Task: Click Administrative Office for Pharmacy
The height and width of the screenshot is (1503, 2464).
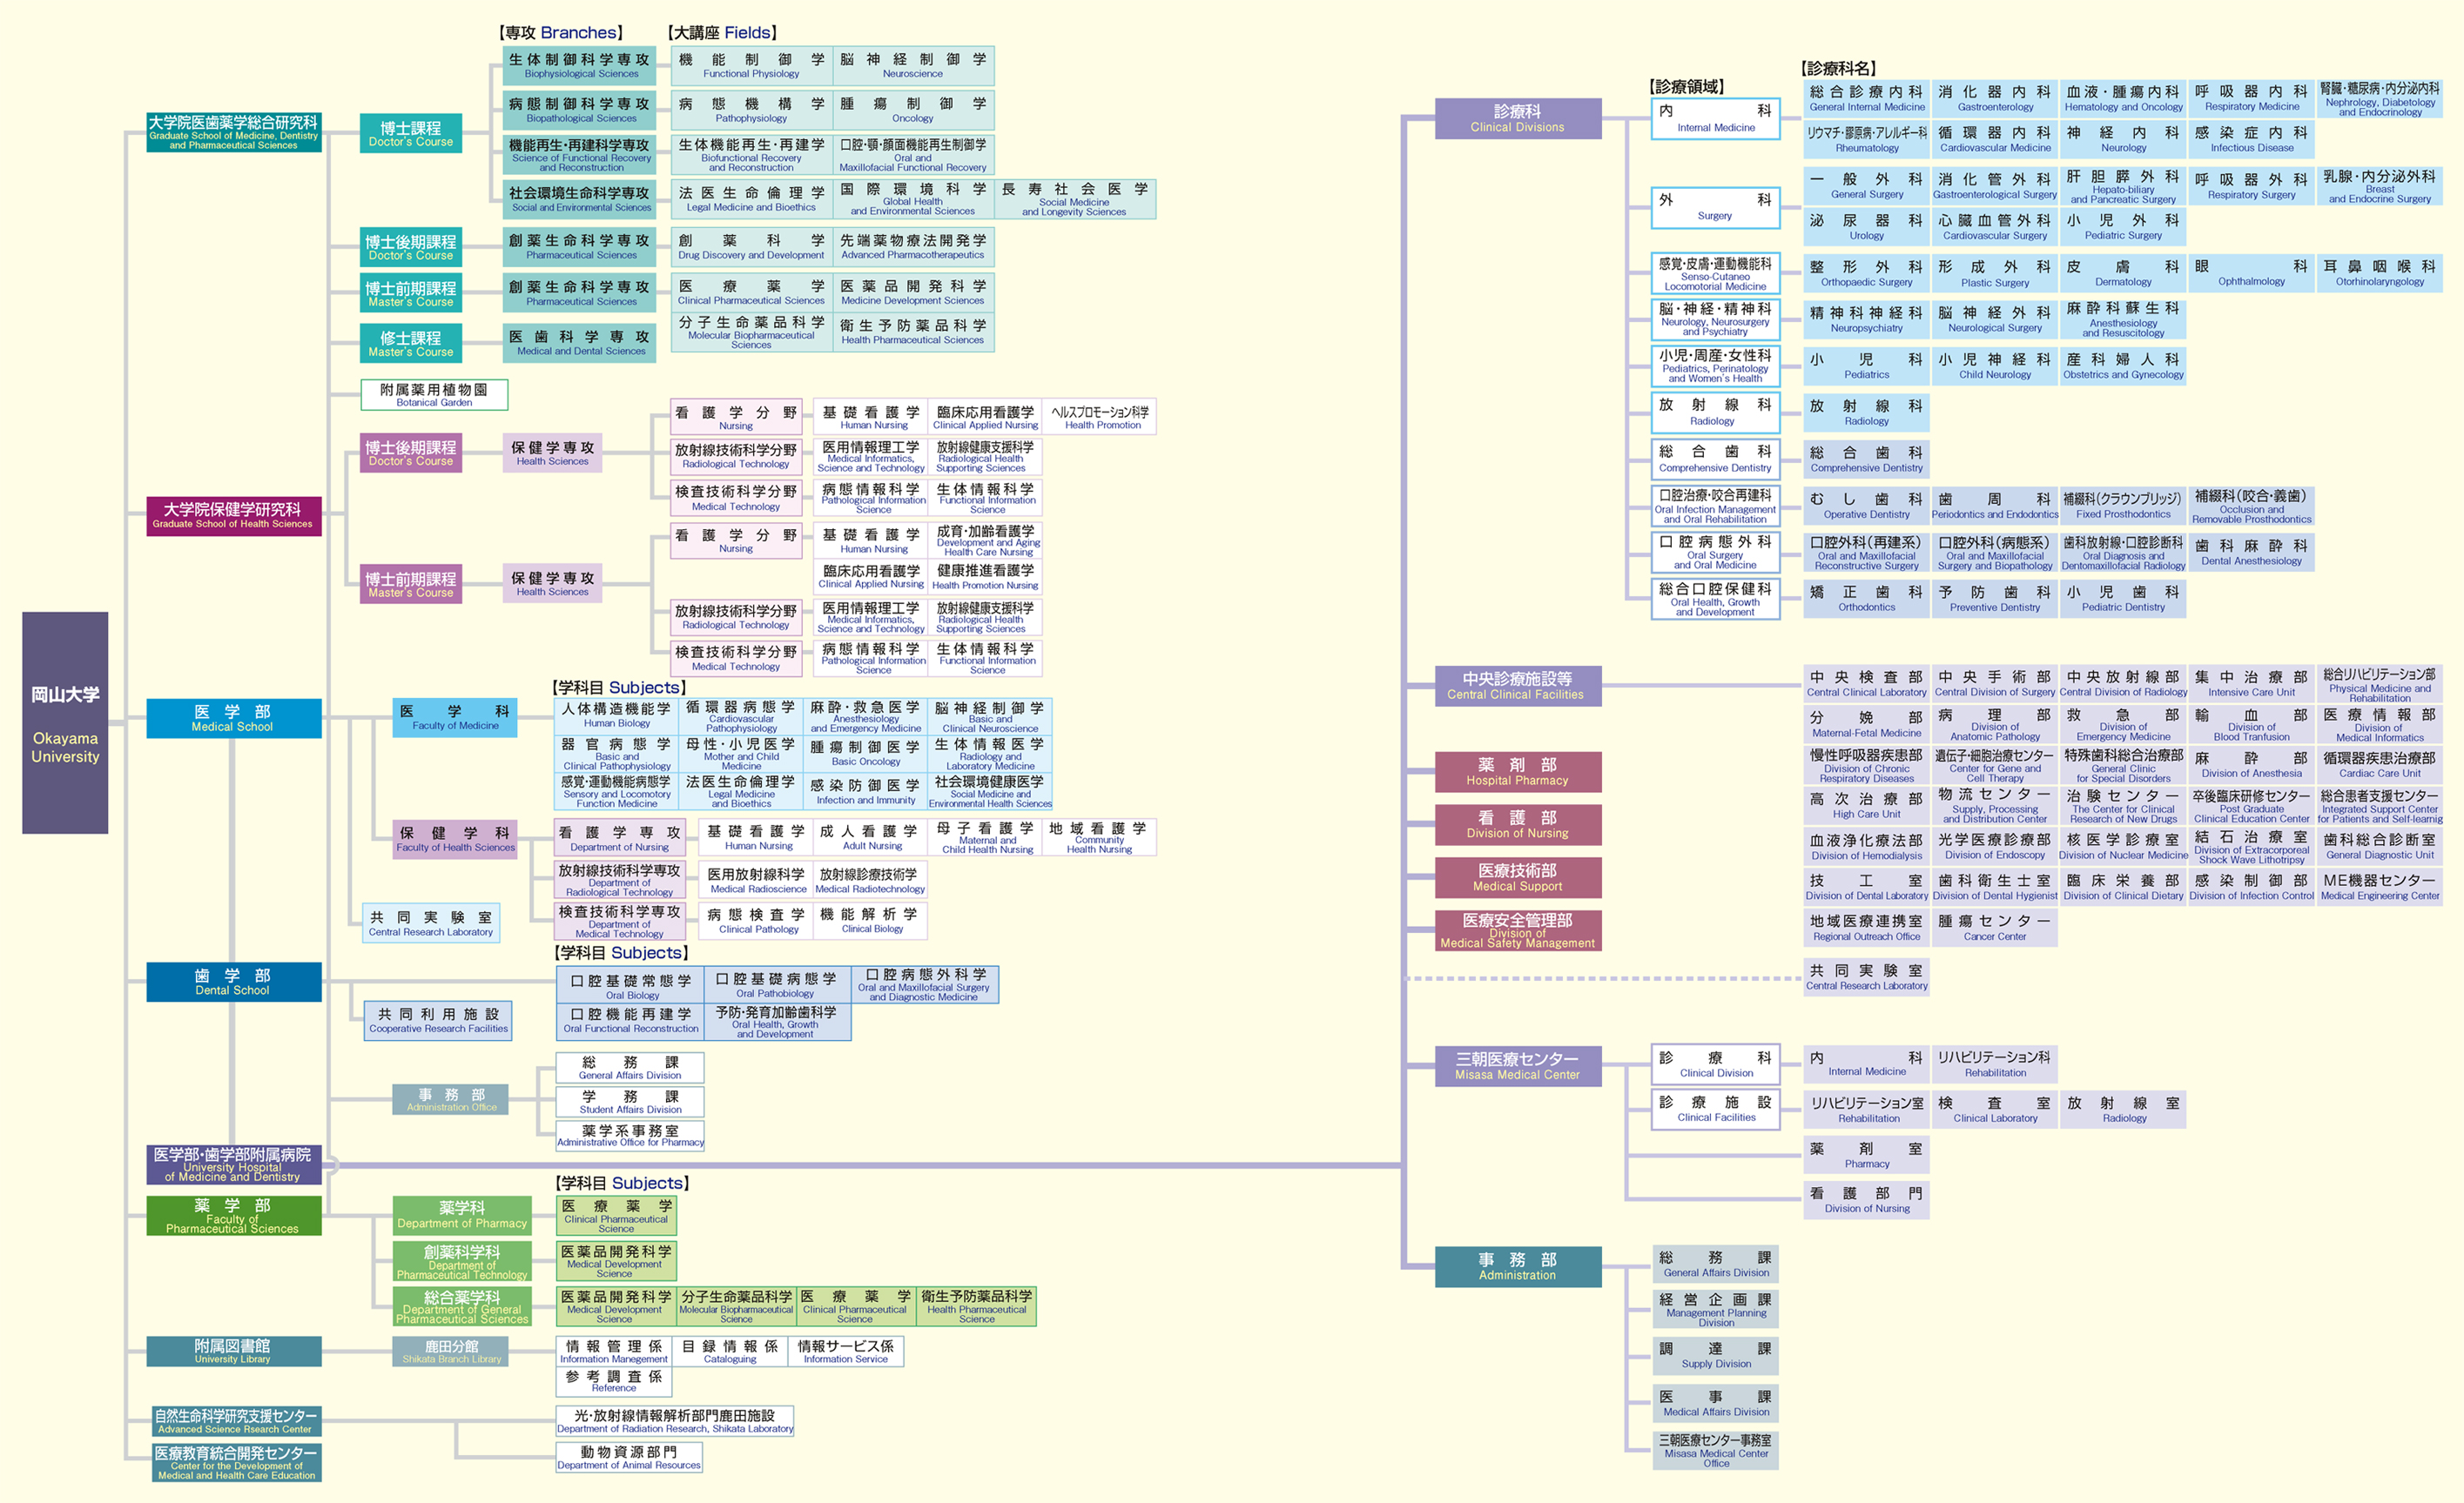Action: pos(630,1137)
